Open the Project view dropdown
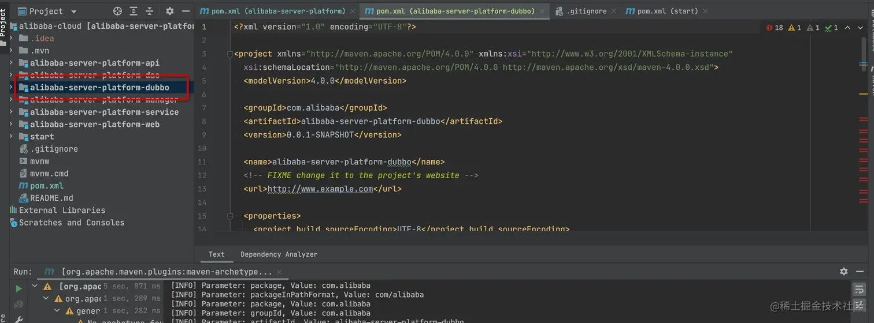This screenshot has height=323, width=874. tap(73, 12)
